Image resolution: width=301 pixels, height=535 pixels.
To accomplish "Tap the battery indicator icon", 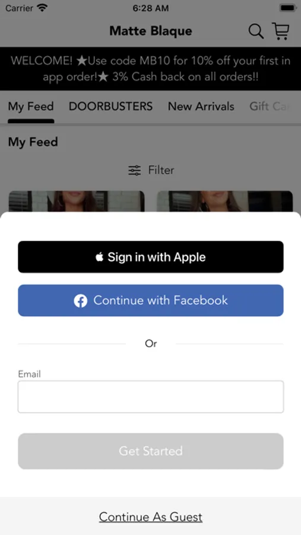I will (x=287, y=8).
